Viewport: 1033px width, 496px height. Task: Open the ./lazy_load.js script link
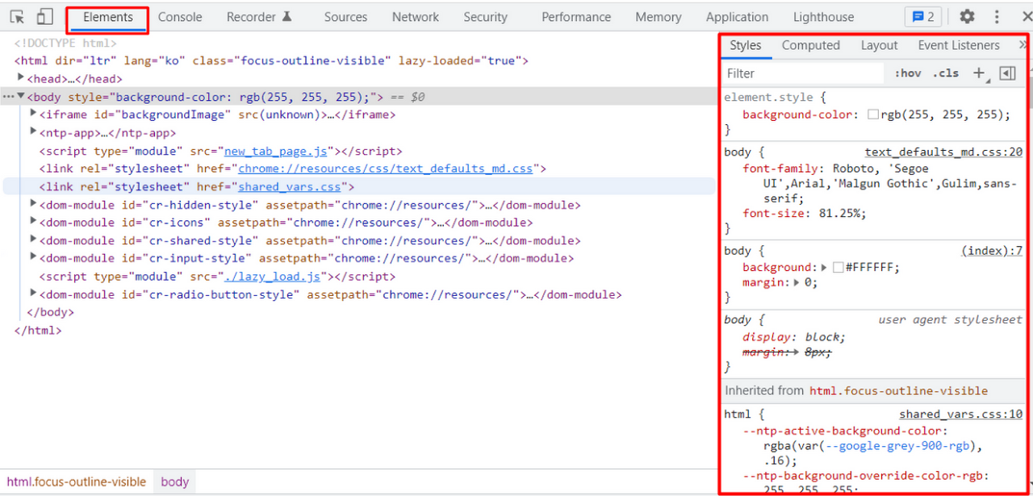click(x=272, y=277)
